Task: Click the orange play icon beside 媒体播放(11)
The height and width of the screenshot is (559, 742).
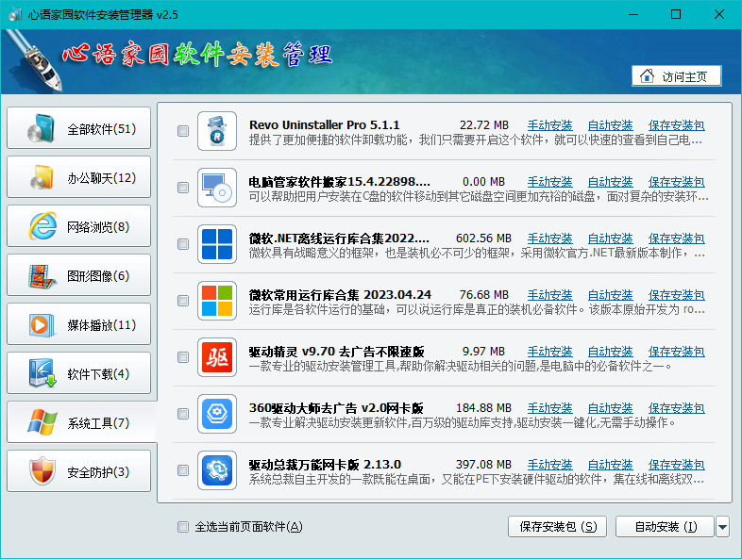Action: coord(40,325)
